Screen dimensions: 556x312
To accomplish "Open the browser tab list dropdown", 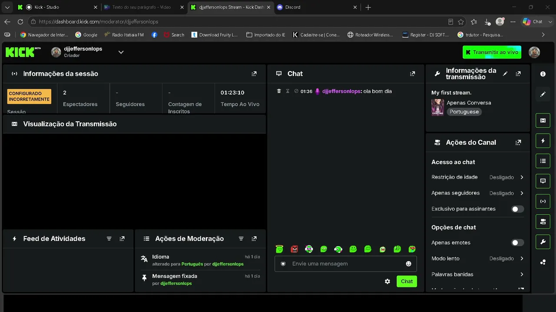I will pos(7,7).
